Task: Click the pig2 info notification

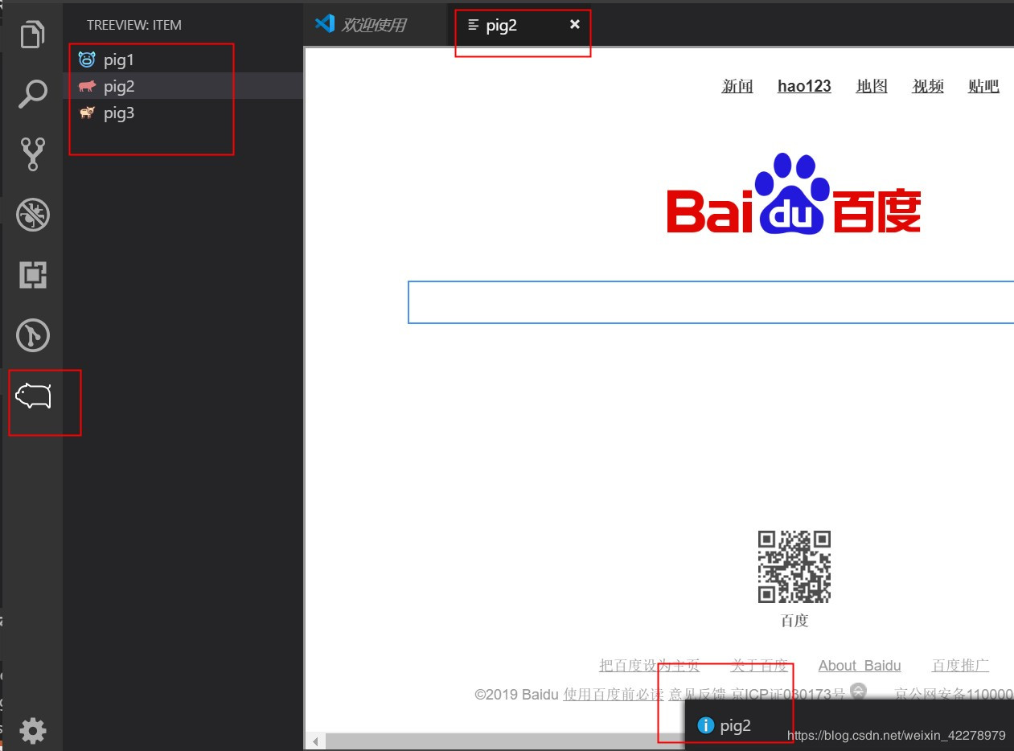Action: 849,725
